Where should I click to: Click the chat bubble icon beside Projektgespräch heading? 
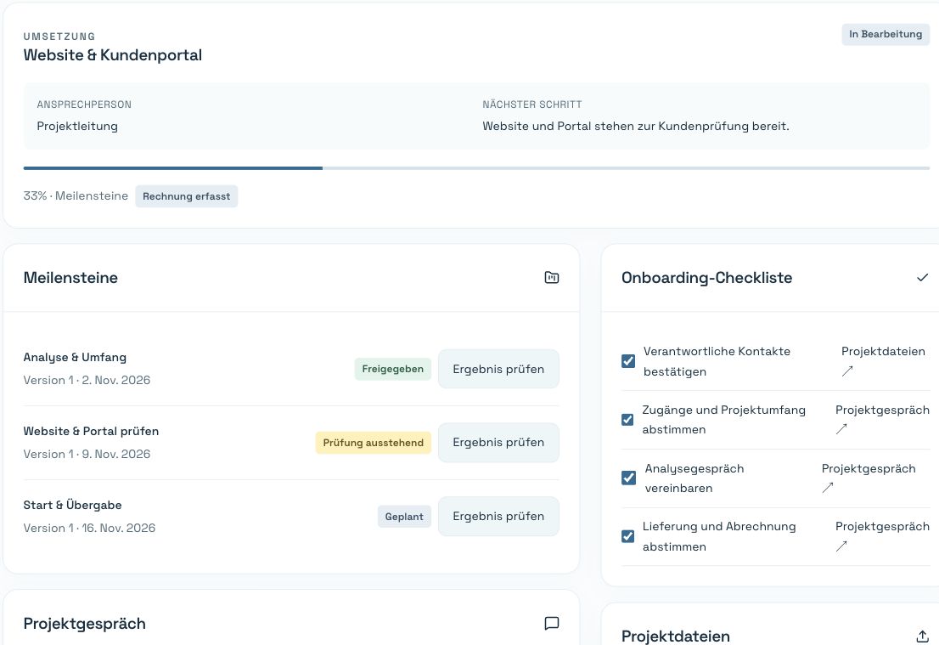pyautogui.click(x=552, y=624)
